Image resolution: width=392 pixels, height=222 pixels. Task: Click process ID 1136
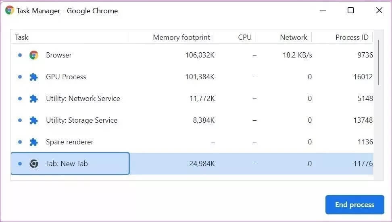pos(365,142)
